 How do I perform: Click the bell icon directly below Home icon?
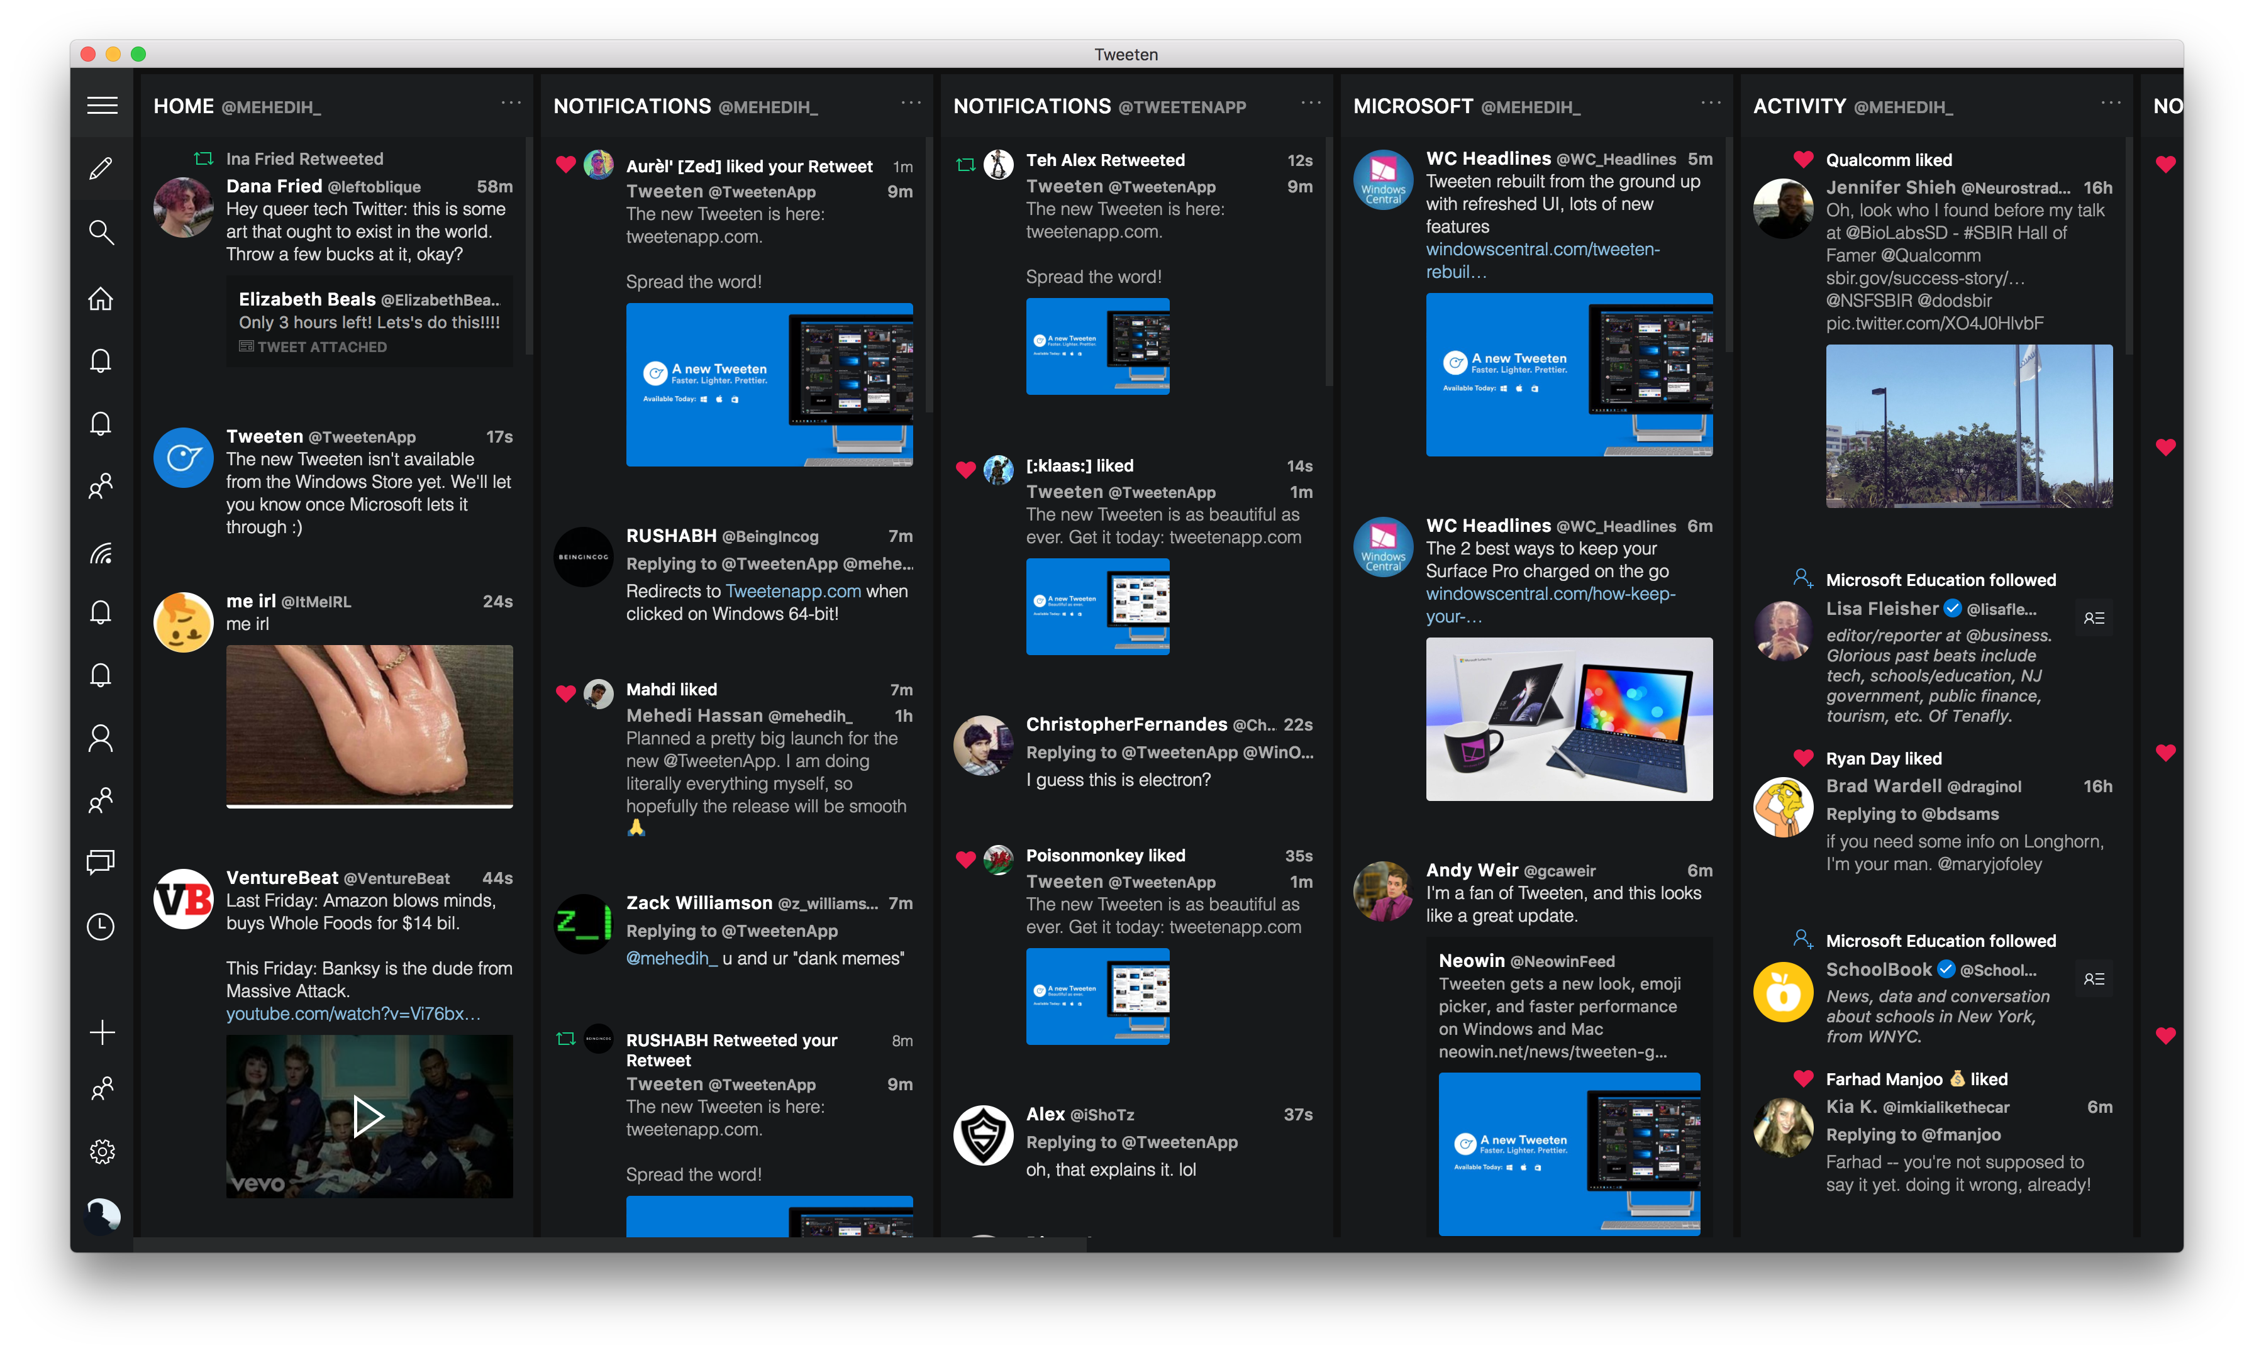[x=101, y=361]
